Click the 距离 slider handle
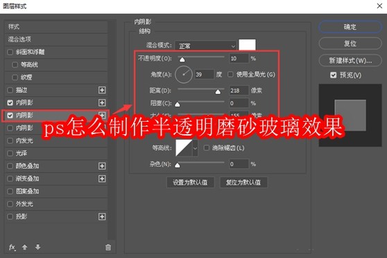Image resolution: width=387 pixels, height=258 pixels. click(x=218, y=92)
